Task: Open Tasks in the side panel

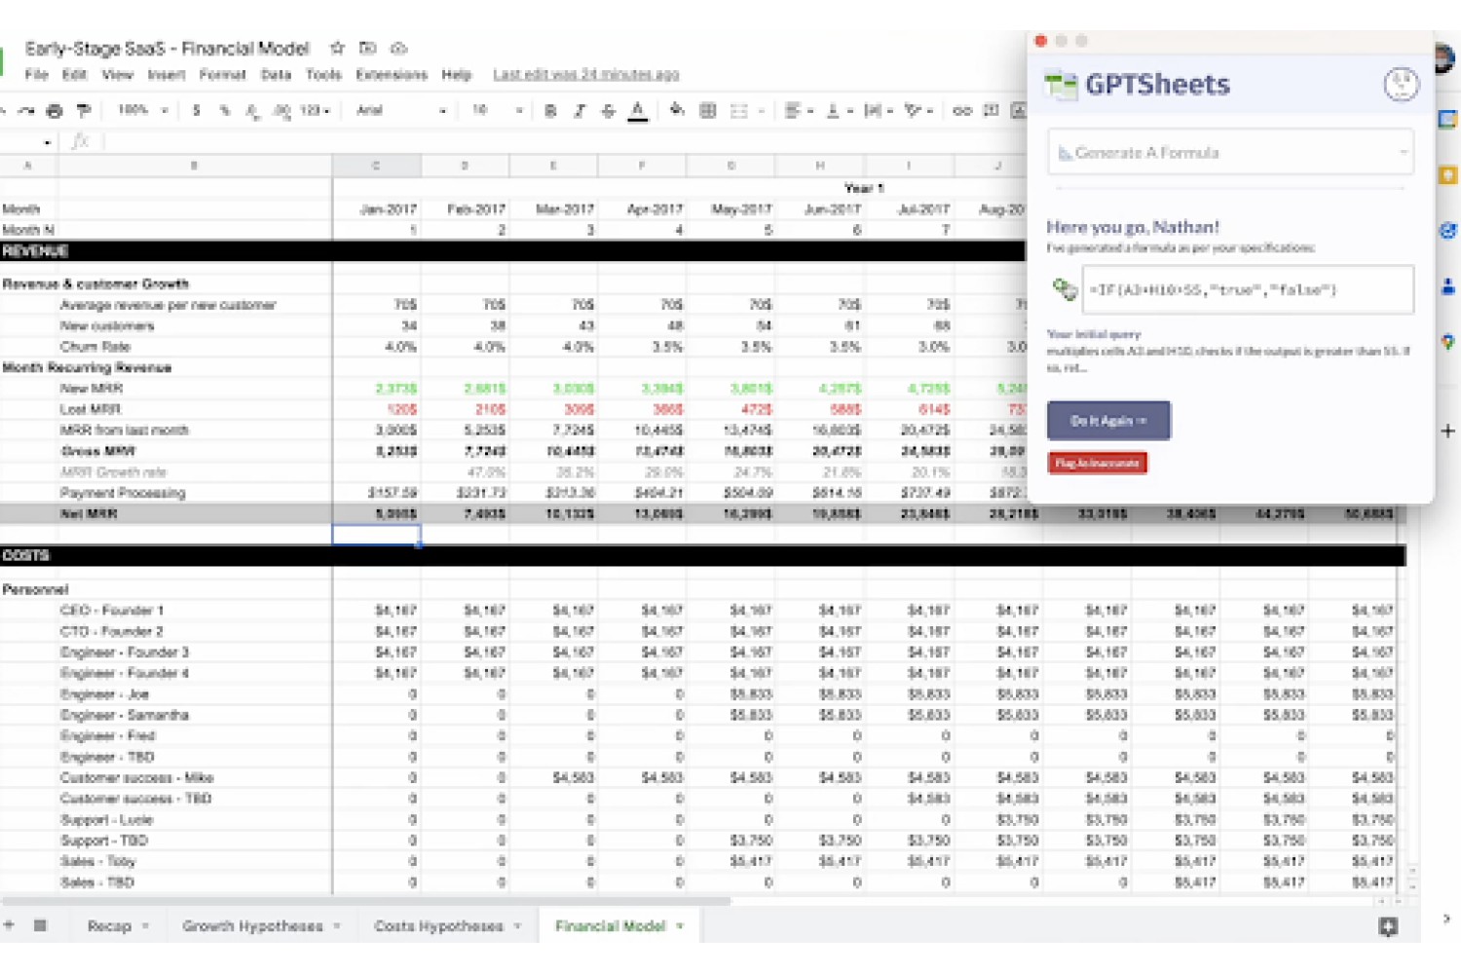Action: 1447,231
